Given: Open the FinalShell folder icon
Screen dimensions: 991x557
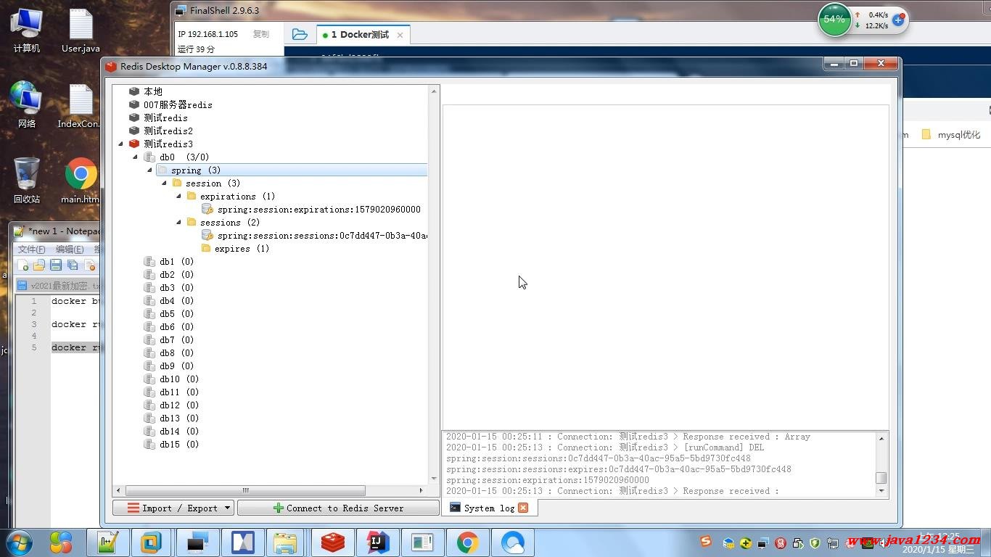Looking at the screenshot, I should pyautogui.click(x=299, y=34).
